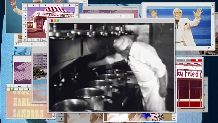Click scroll-down arrow beside the Kentucky ribbon image
The width and height of the screenshot is (218, 123).
tap(174, 119)
